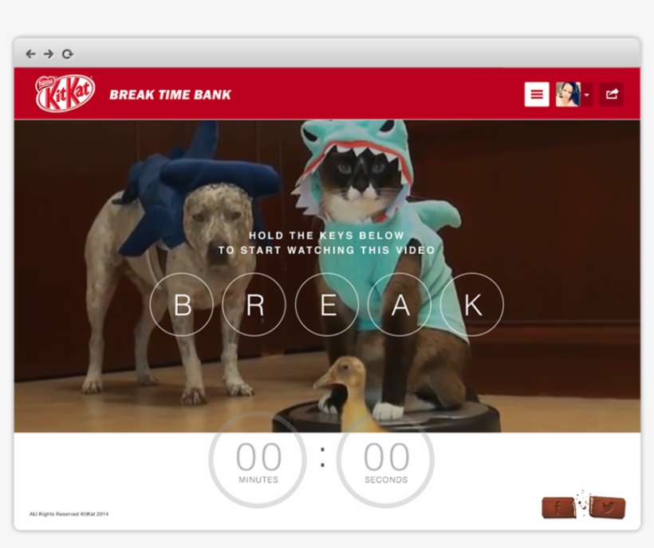Open the hamburger menu in the header
This screenshot has height=548, width=654.
click(x=537, y=94)
